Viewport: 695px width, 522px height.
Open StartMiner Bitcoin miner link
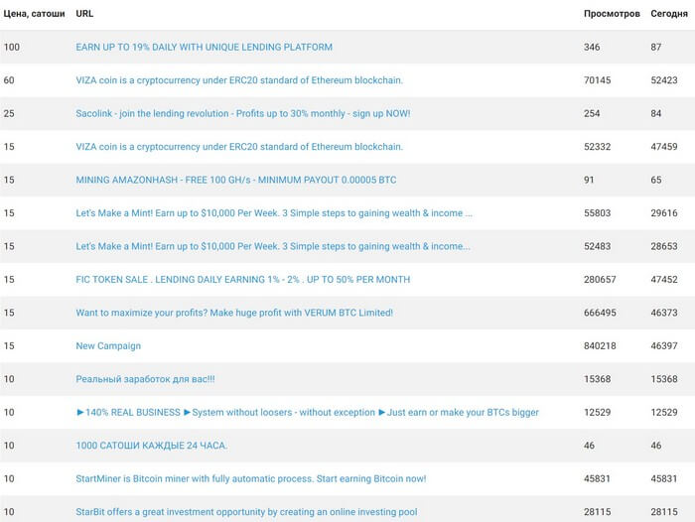pyautogui.click(x=250, y=479)
